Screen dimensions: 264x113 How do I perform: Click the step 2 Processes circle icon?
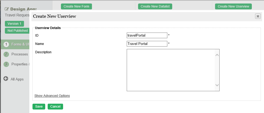6,54
